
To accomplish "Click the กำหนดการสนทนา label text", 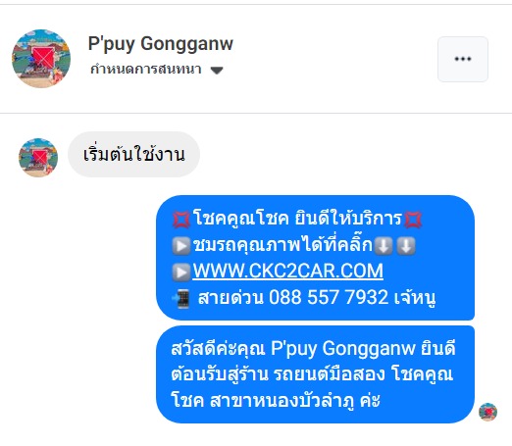I will pos(145,70).
